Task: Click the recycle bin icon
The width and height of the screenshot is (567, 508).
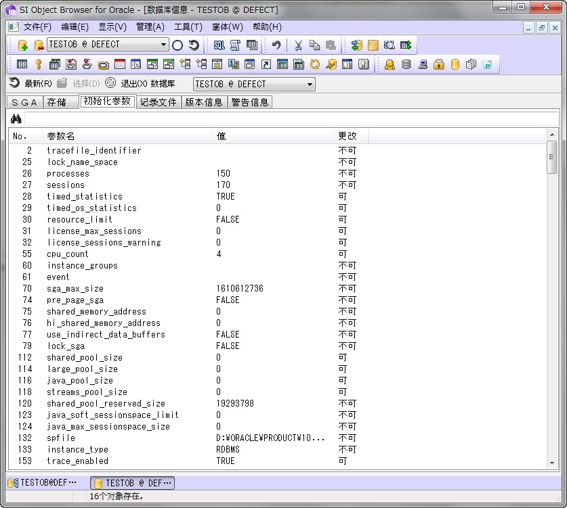Action: coord(488,64)
